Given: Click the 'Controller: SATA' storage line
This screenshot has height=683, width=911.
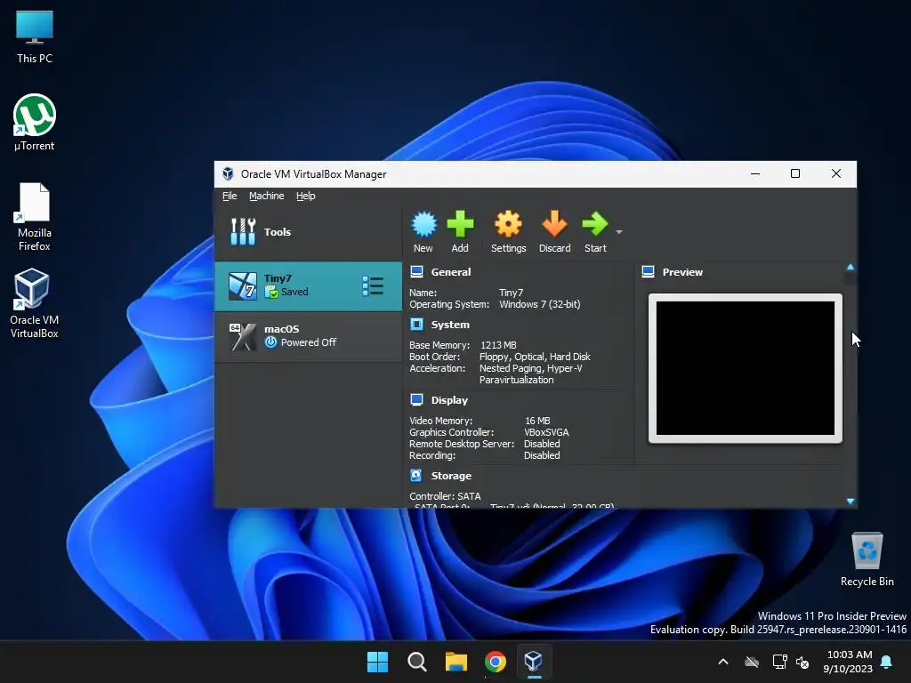Looking at the screenshot, I should (x=445, y=496).
